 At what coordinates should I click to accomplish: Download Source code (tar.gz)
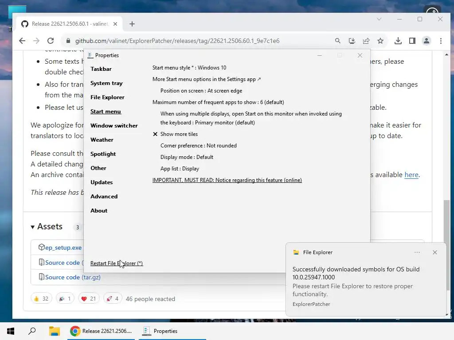(x=73, y=277)
